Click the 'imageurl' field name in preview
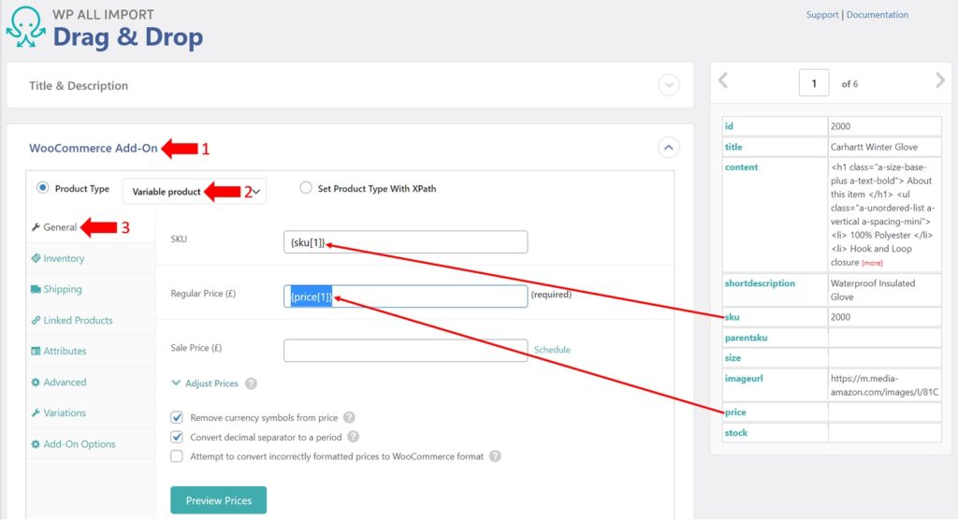Image resolution: width=958 pixels, height=520 pixels. click(x=744, y=378)
